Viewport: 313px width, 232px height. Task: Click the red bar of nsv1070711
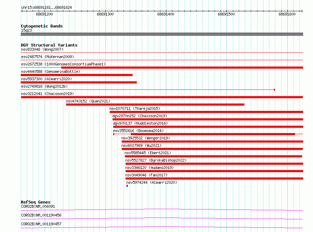(206, 112)
